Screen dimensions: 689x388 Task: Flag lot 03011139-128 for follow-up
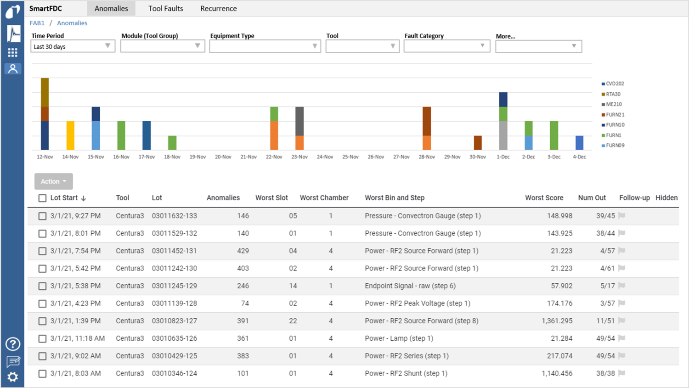pos(622,303)
